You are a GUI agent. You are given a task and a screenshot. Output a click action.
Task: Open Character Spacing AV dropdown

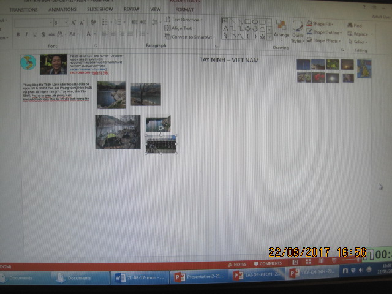61,34
